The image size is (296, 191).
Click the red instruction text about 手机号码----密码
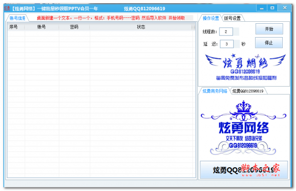pyautogui.click(x=111, y=18)
